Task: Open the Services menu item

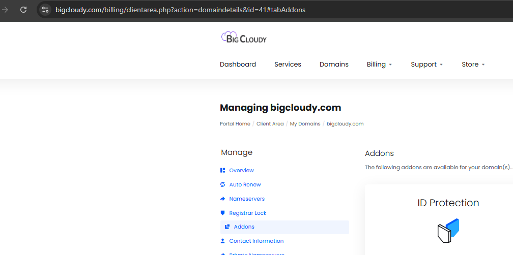Action: pyautogui.click(x=288, y=65)
